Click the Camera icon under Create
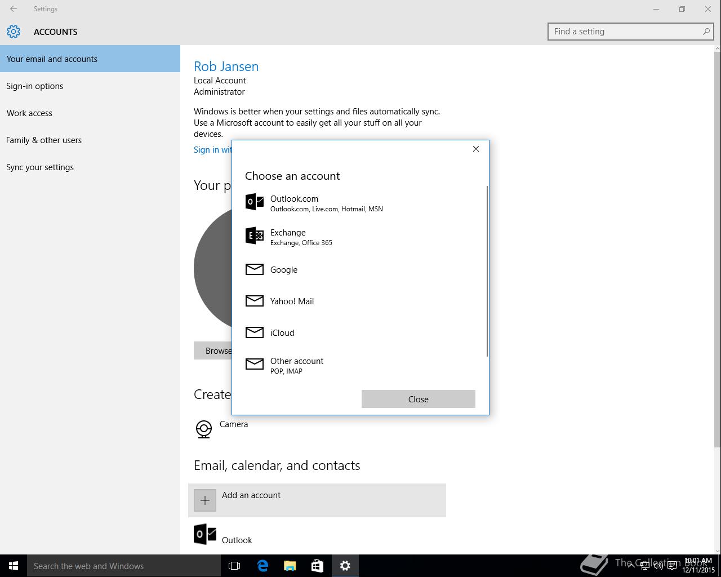This screenshot has height=577, width=721. click(x=204, y=429)
